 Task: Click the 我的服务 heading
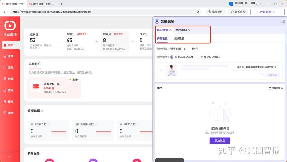coord(33,153)
